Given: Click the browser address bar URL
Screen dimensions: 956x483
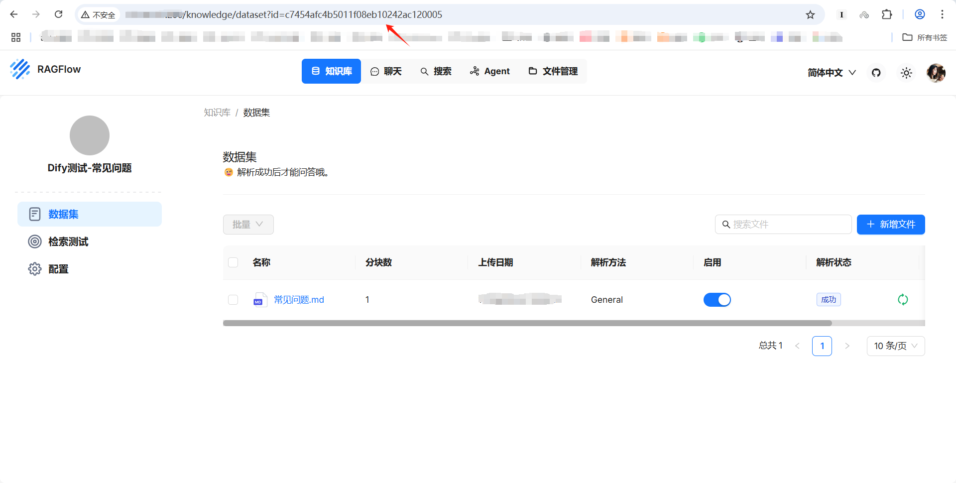Looking at the screenshot, I should point(284,14).
